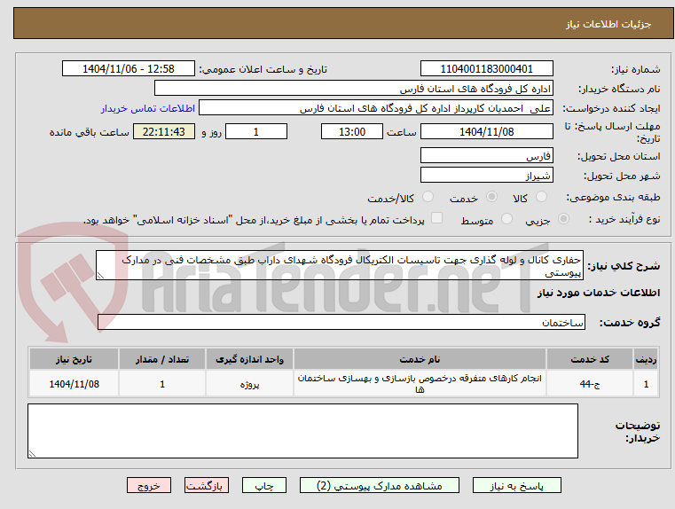
Task: Click the تعداد / مقدار column header
Action: point(162,359)
